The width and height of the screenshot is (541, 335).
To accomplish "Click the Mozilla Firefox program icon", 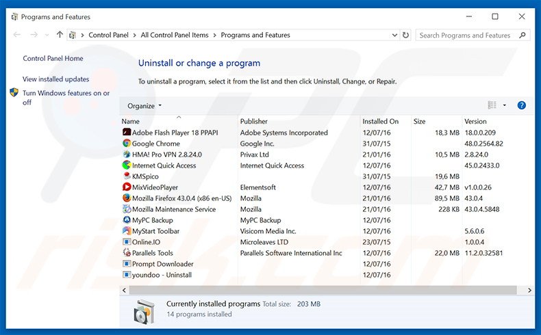I will 127,198.
